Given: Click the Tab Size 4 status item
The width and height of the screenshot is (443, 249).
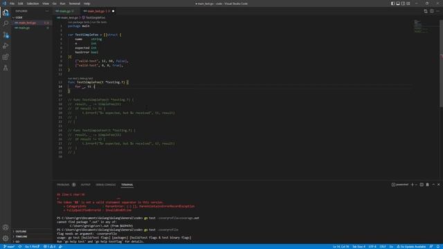Looking at the screenshot, I should (359, 246).
